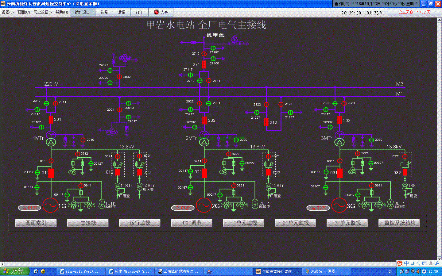Select the red 212 bus-tie breaker
The width and height of the screenshot is (442, 276).
(266, 122)
